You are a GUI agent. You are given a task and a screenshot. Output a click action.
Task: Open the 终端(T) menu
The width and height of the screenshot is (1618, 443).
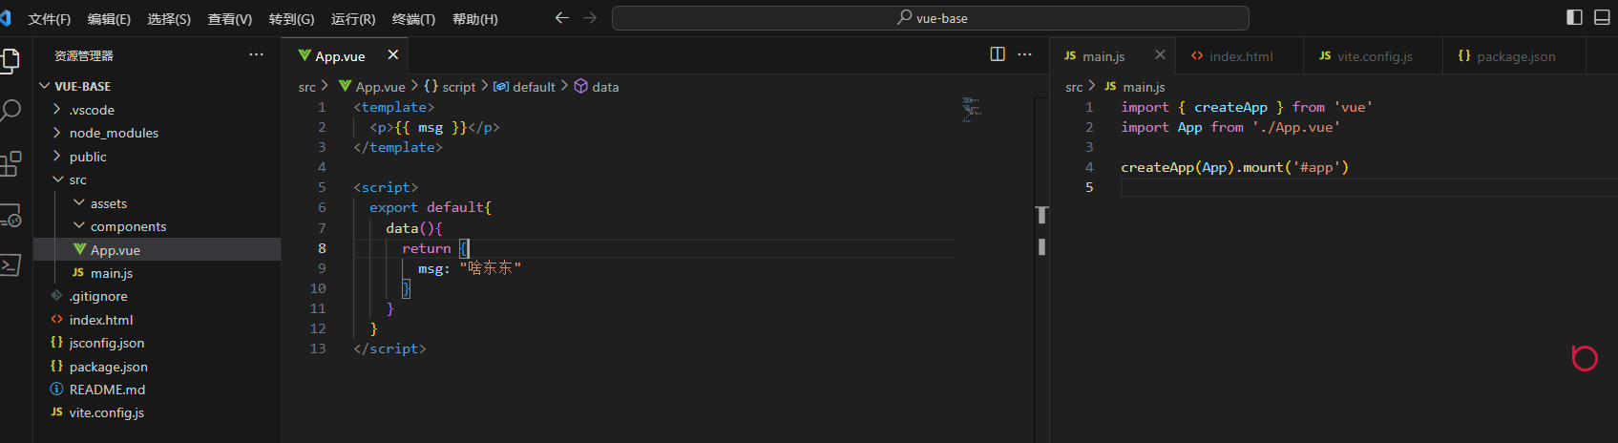(x=413, y=19)
